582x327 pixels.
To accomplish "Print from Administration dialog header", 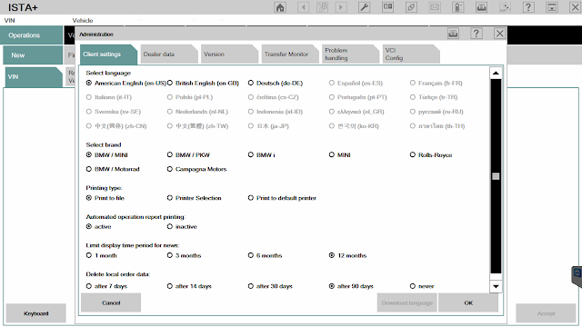I will [x=453, y=34].
